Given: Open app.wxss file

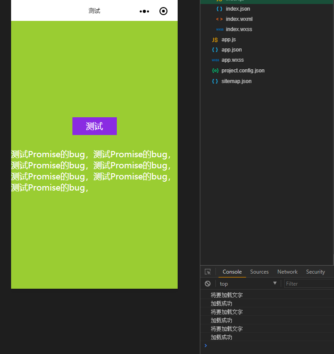Looking at the screenshot, I should (233, 60).
